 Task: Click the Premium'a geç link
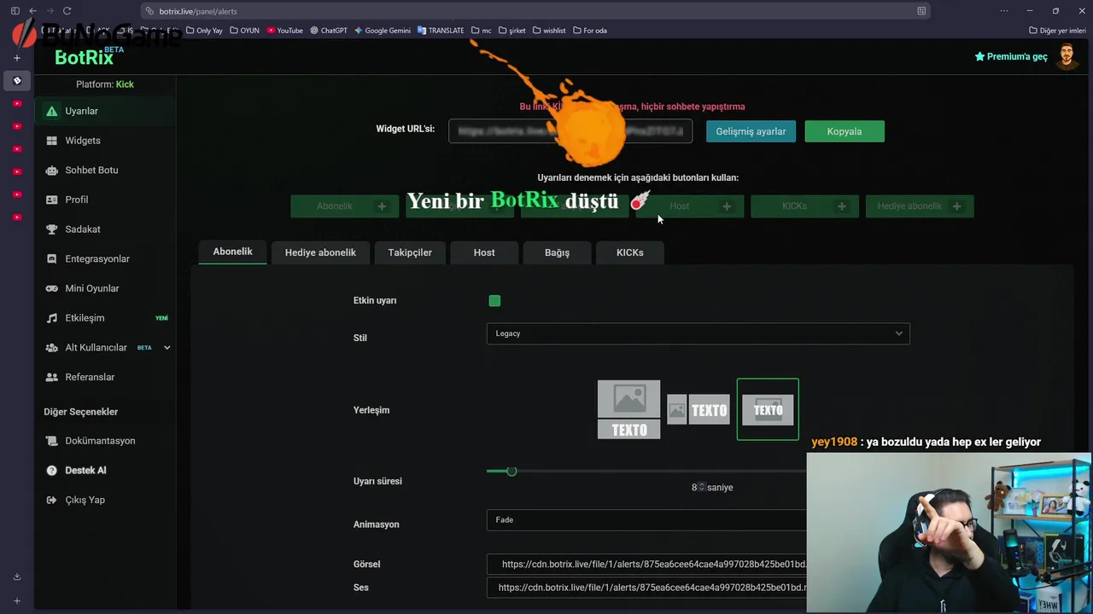[x=1011, y=56]
